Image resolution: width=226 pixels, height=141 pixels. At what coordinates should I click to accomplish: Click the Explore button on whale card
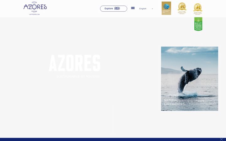[201, 101]
